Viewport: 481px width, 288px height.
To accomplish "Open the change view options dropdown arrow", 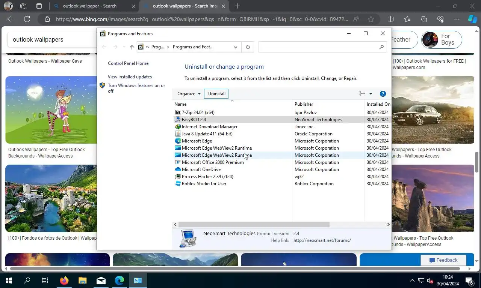I will [x=371, y=94].
